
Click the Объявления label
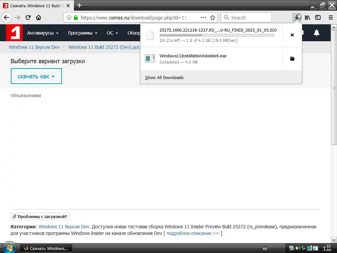click(x=26, y=96)
